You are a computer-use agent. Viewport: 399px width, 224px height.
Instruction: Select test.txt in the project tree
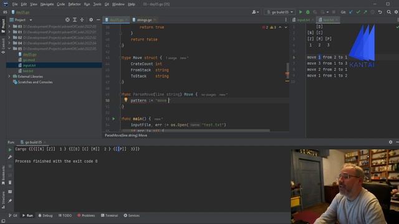(x=27, y=71)
